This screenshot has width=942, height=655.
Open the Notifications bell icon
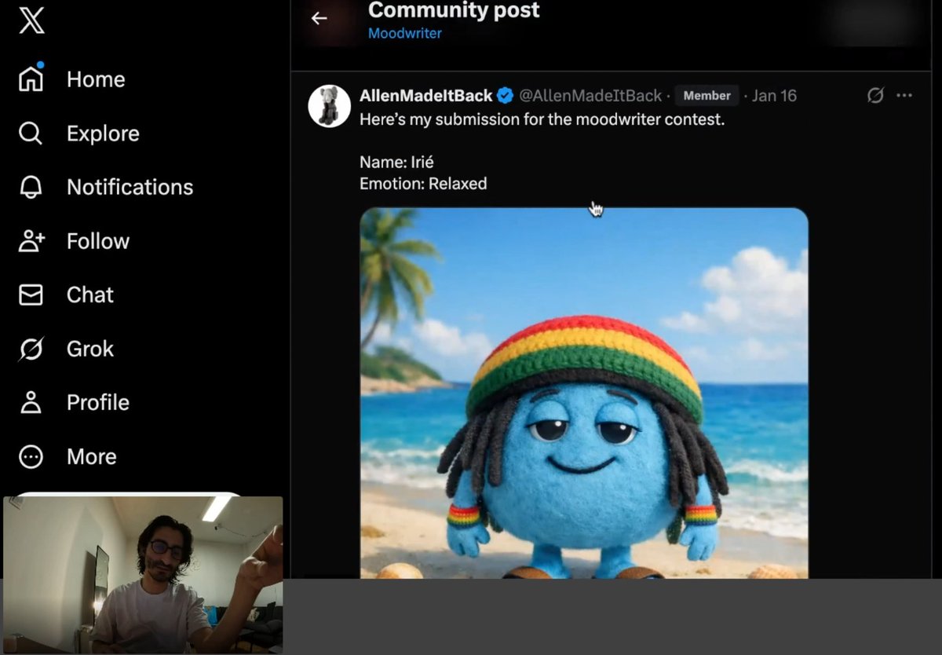tap(31, 187)
